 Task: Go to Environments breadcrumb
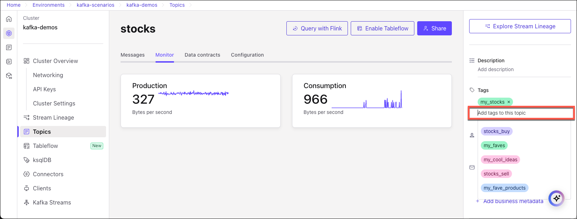pos(48,5)
